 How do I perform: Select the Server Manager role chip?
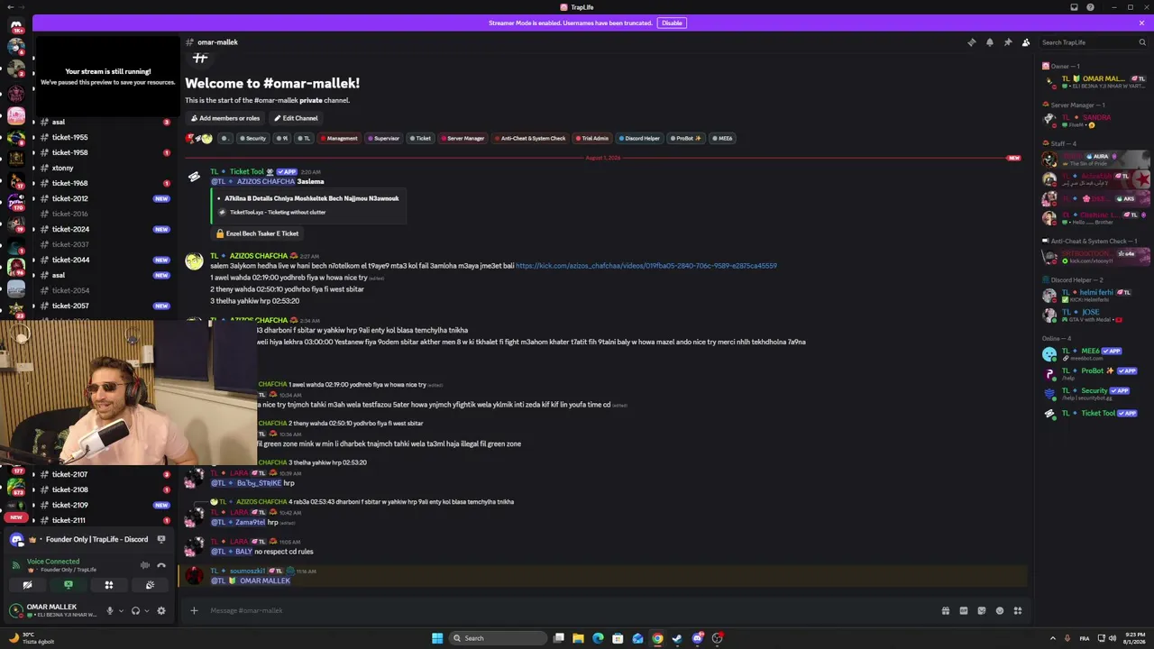[463, 138]
